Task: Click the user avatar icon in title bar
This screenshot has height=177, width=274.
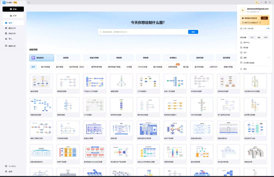Action: 256,2
